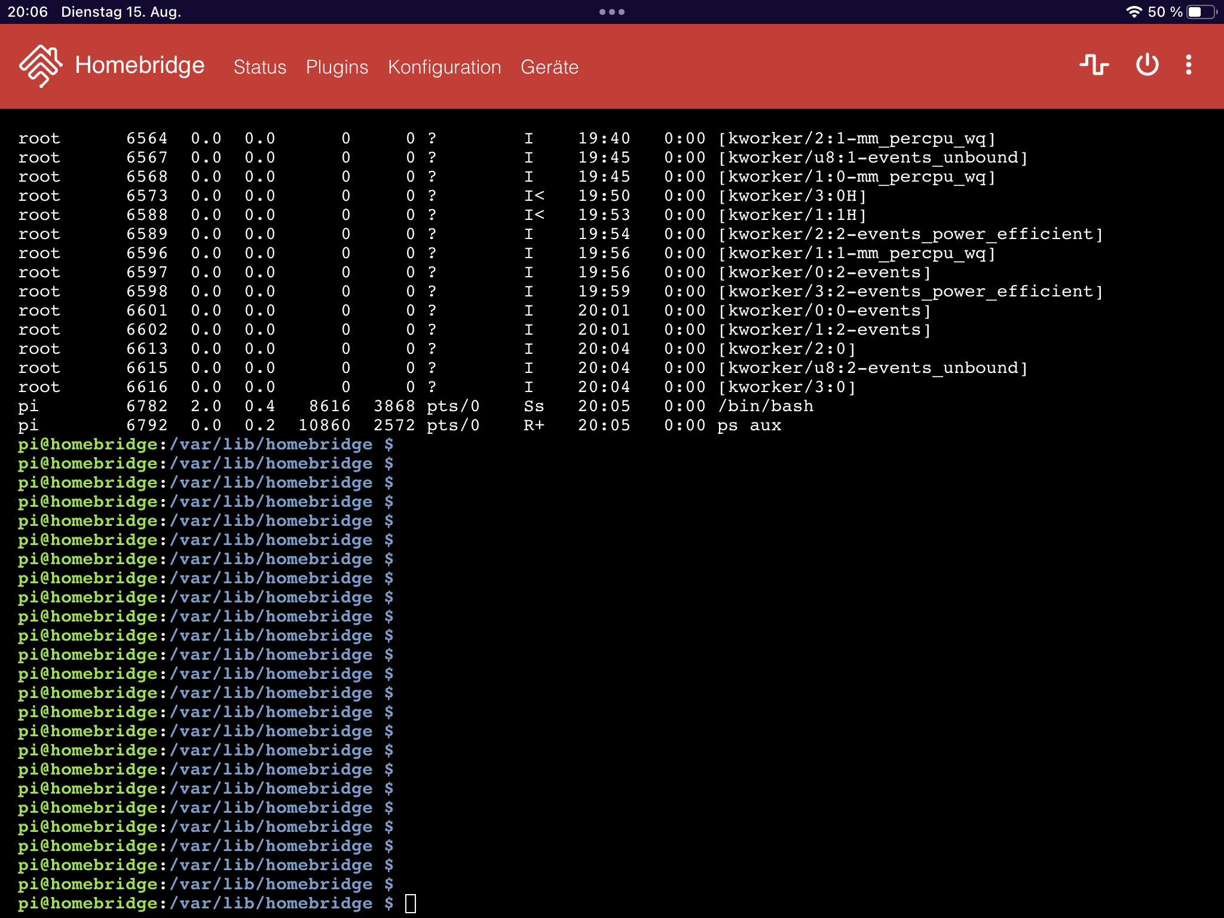The height and width of the screenshot is (918, 1224).
Task: Open the three-dot overflow menu
Action: (1189, 65)
